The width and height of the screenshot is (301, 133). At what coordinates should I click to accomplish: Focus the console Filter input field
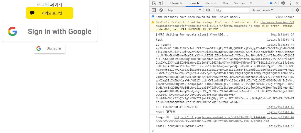[232, 10]
